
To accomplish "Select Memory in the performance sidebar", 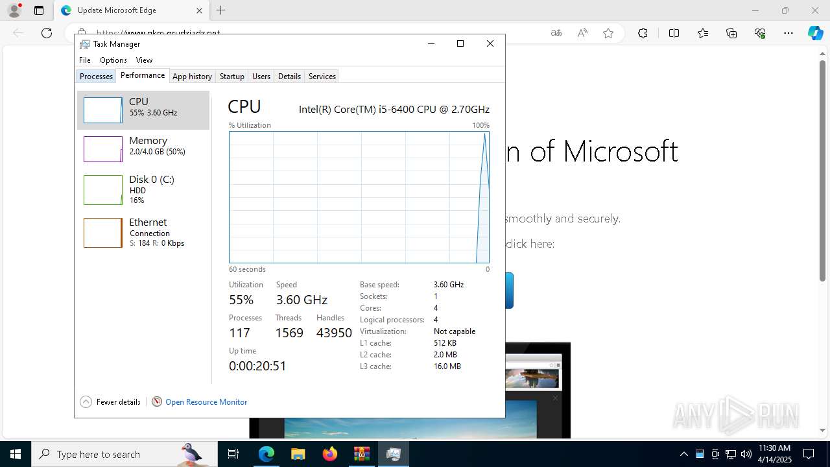I will (x=143, y=149).
